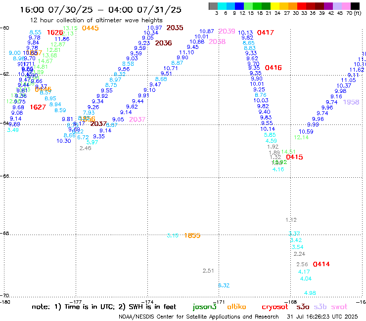The height and width of the screenshot is (321, 366).
Task: Click the 3.15 wave height value
Action: click(173, 236)
